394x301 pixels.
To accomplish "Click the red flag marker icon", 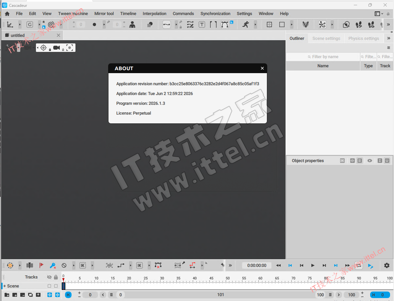I will click(x=41, y=265).
